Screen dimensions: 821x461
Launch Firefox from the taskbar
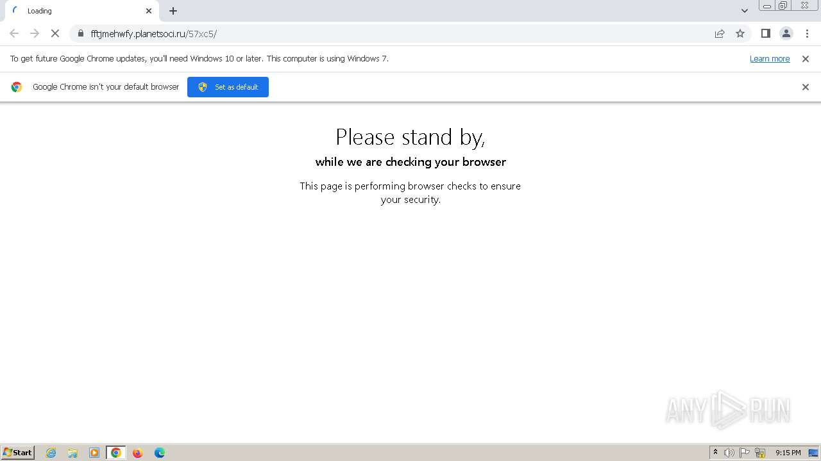coord(137,453)
